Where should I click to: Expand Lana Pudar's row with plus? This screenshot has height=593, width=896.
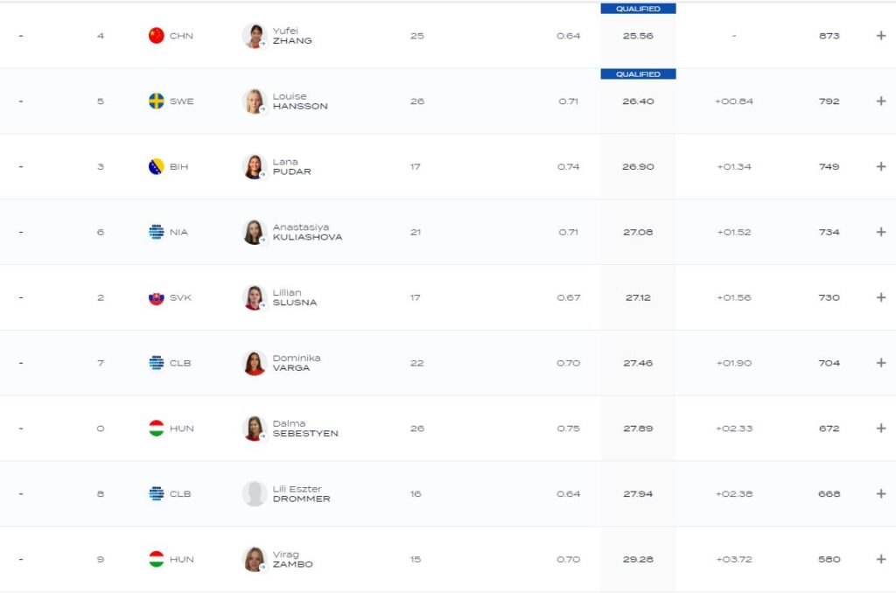881,166
